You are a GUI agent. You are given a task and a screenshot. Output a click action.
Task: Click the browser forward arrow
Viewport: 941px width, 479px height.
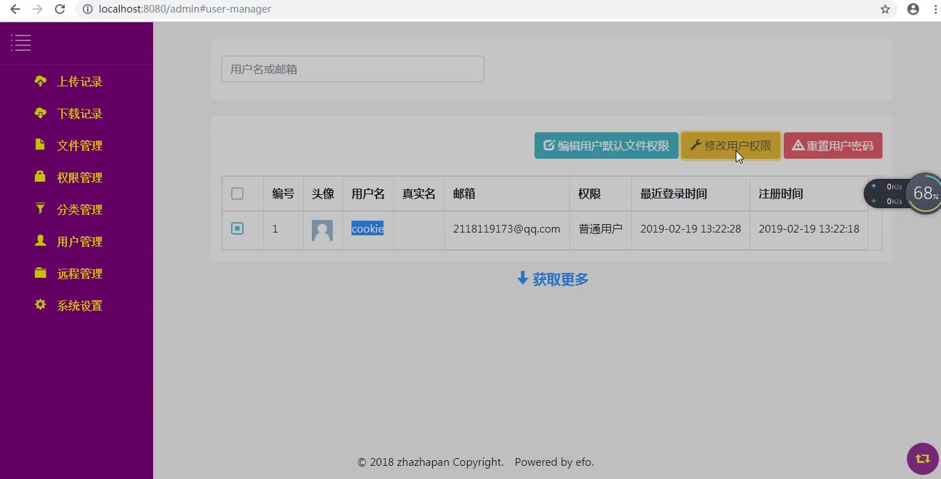38,9
